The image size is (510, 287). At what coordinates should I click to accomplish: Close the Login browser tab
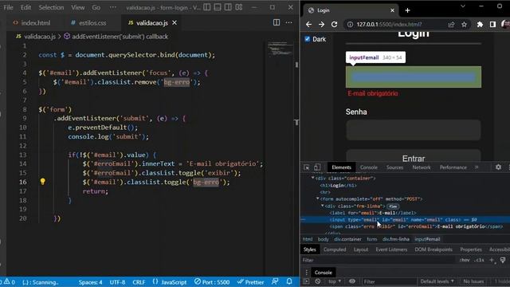click(392, 10)
